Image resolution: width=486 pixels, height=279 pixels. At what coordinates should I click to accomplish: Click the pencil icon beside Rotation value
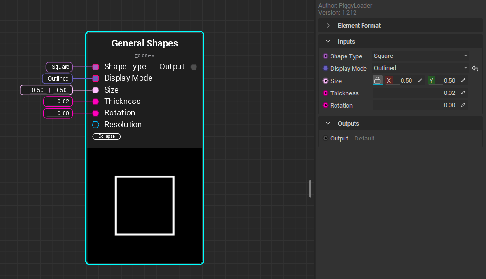[x=463, y=105]
